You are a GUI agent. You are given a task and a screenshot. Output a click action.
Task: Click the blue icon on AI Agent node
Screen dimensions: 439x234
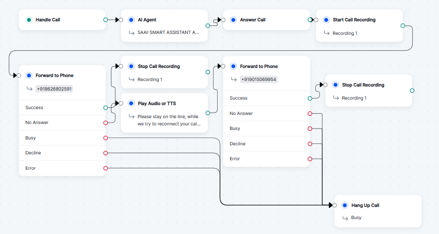[x=131, y=20]
